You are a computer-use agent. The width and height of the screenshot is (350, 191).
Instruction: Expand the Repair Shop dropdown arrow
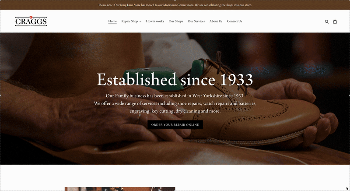(x=140, y=21)
